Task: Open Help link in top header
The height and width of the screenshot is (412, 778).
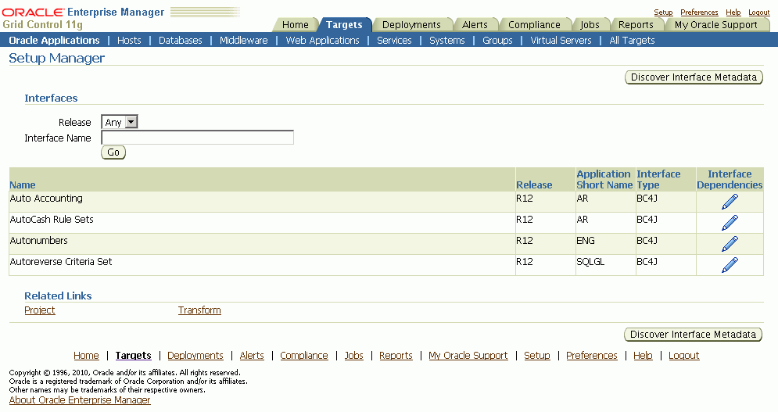Action: (x=733, y=13)
